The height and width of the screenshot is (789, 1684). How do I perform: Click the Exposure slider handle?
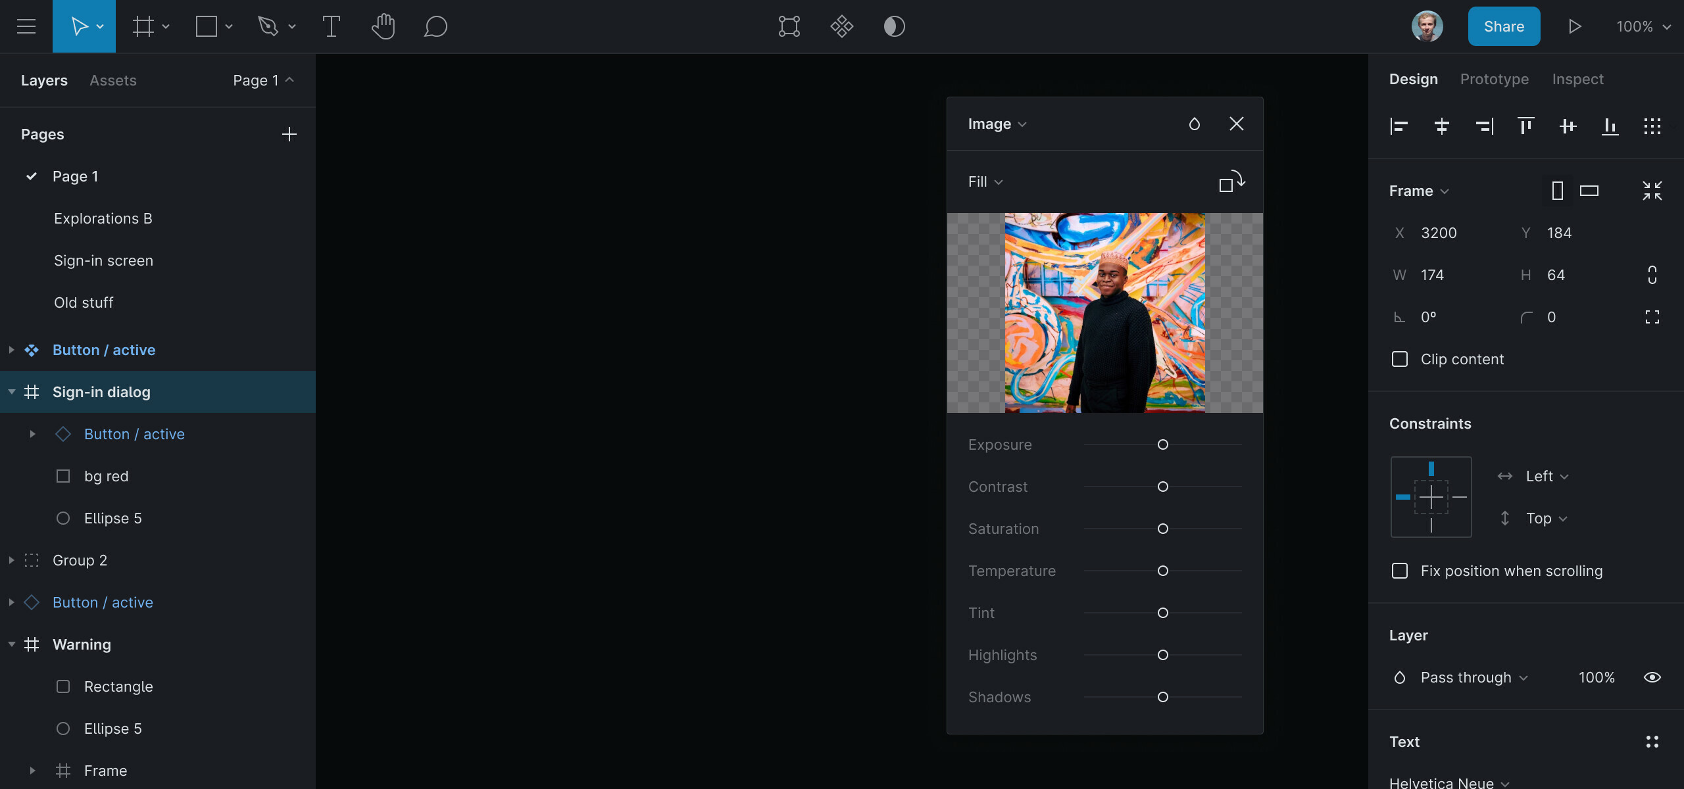(1163, 444)
